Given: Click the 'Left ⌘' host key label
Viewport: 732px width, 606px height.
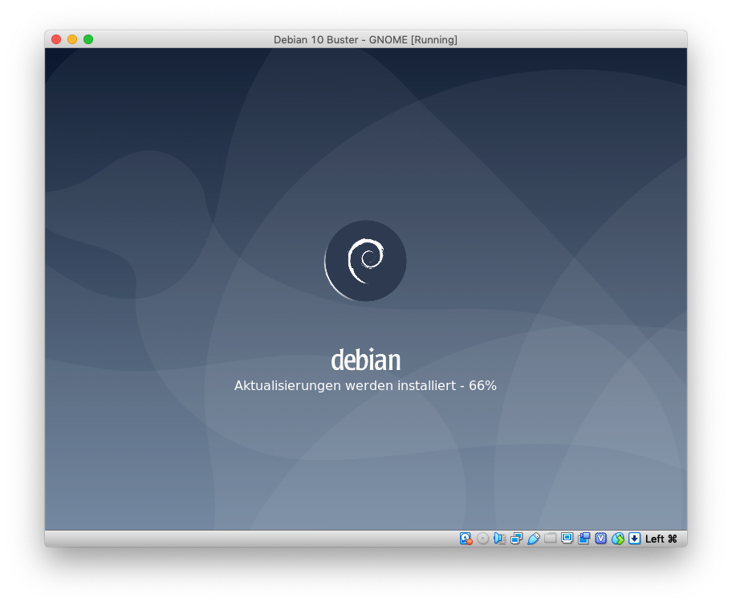Looking at the screenshot, I should 661,539.
